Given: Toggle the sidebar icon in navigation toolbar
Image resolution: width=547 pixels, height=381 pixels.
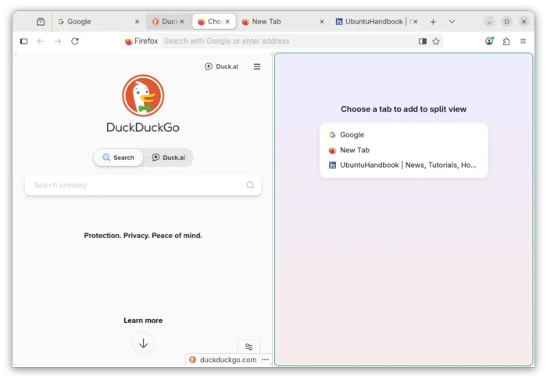Looking at the screenshot, I should (x=23, y=41).
